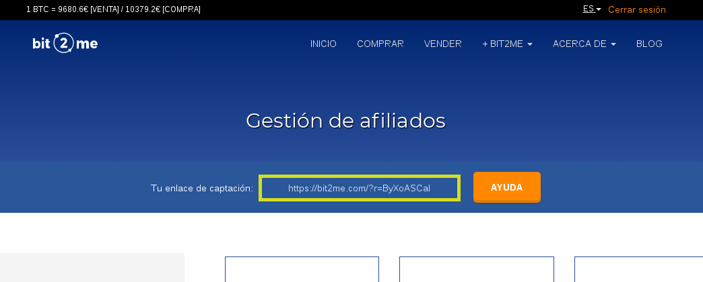Viewport: 703px width, 282px height.
Task: Click the 'Gestión de afiliados' heading
Action: (345, 121)
